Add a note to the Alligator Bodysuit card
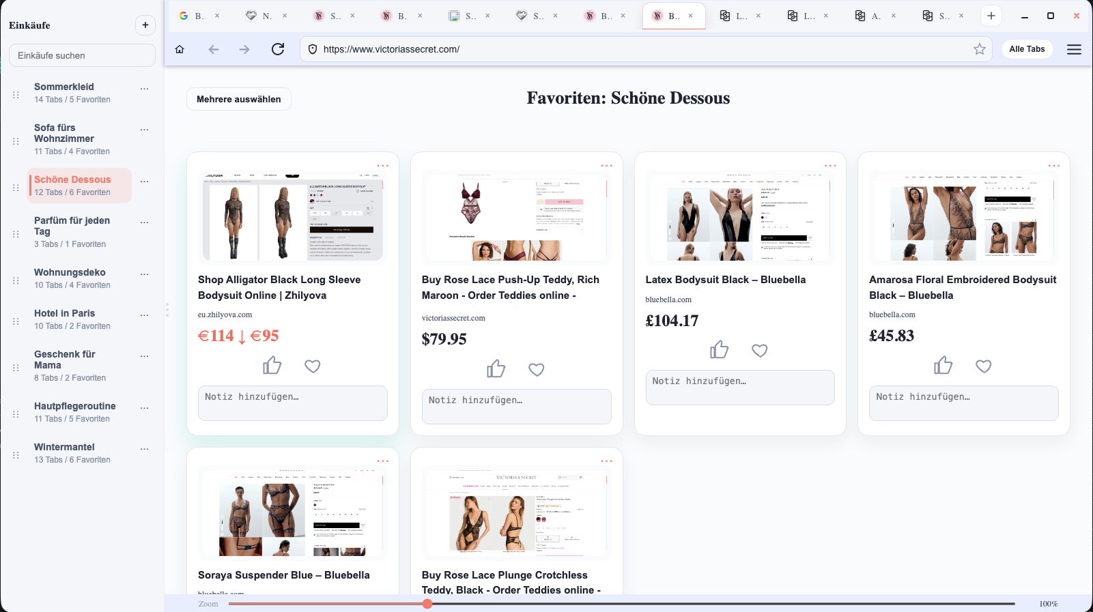The width and height of the screenshot is (1093, 612). click(293, 403)
